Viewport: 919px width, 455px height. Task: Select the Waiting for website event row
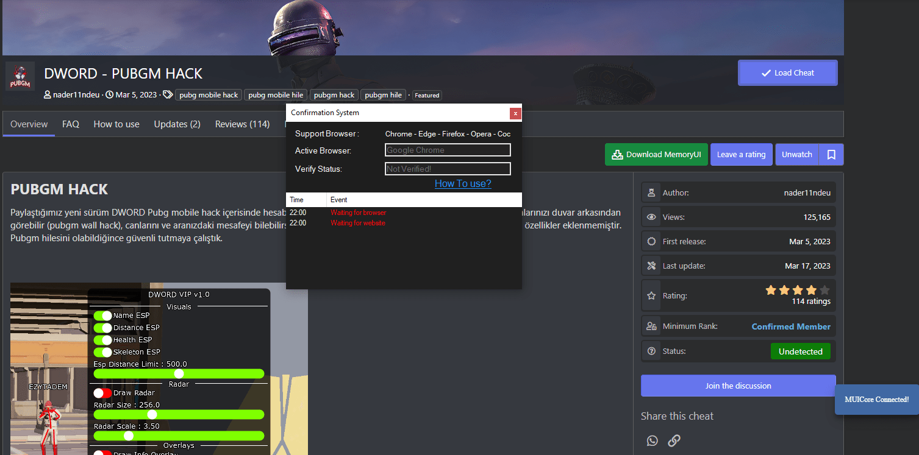(x=404, y=223)
